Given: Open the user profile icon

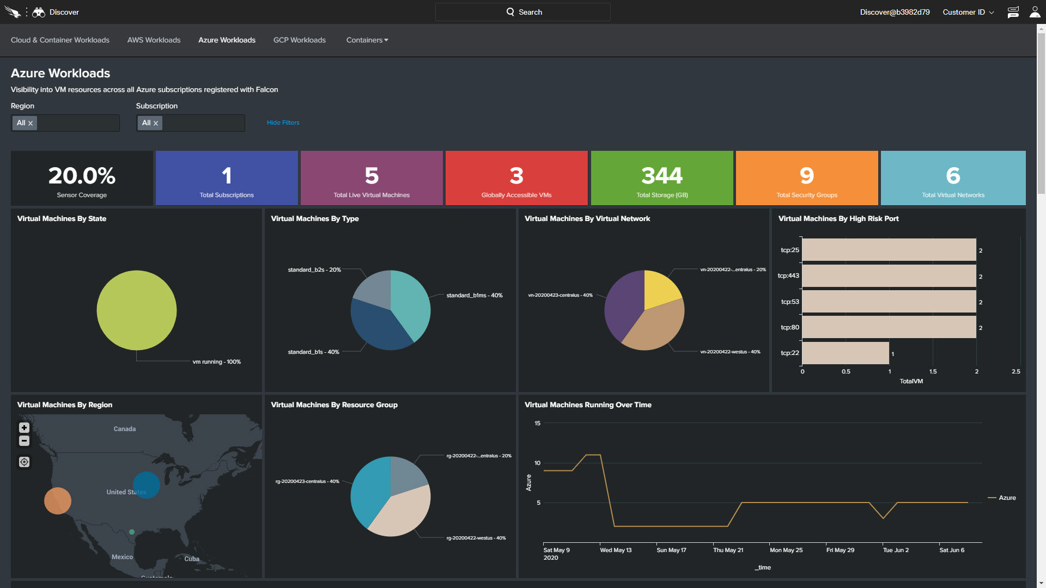Looking at the screenshot, I should coord(1035,12).
